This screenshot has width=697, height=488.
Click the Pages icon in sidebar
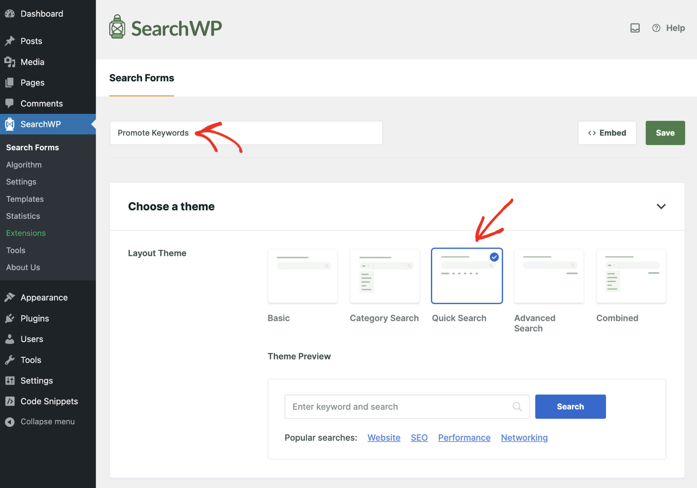tap(10, 82)
